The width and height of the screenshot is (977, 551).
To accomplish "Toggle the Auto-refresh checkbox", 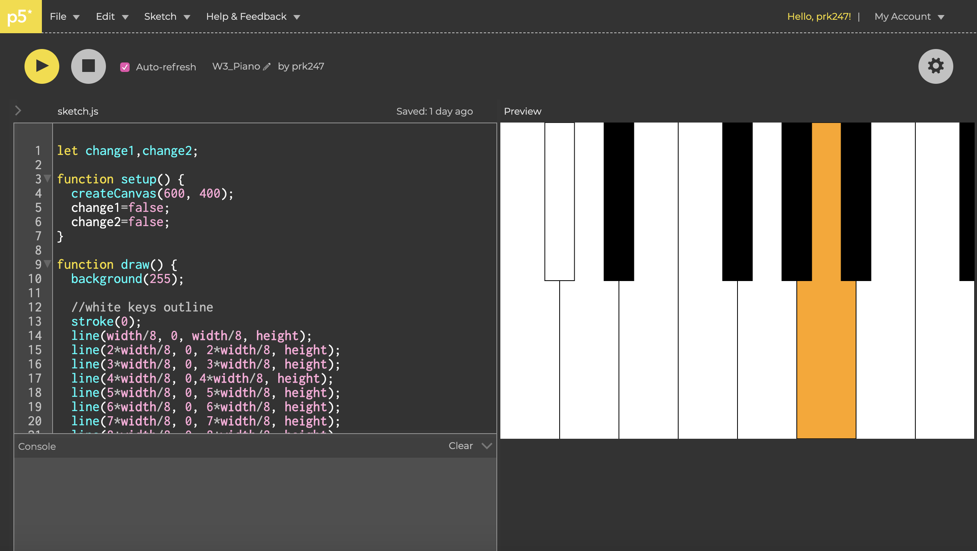I will 125,67.
